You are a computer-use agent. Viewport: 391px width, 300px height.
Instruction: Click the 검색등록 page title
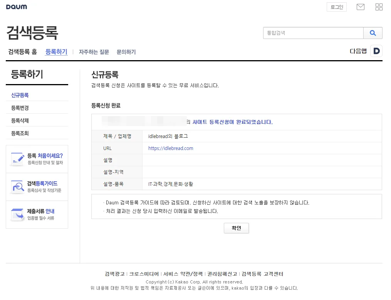point(32,33)
